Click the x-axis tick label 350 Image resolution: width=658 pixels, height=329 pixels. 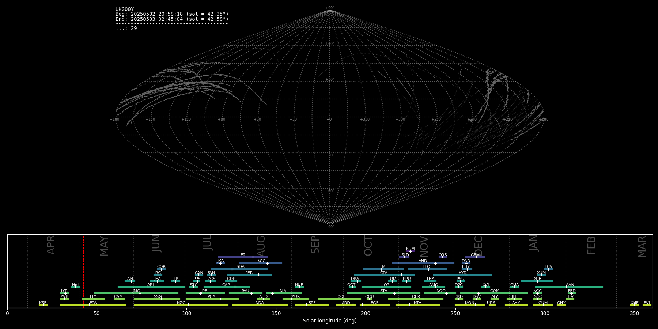pos(634,313)
